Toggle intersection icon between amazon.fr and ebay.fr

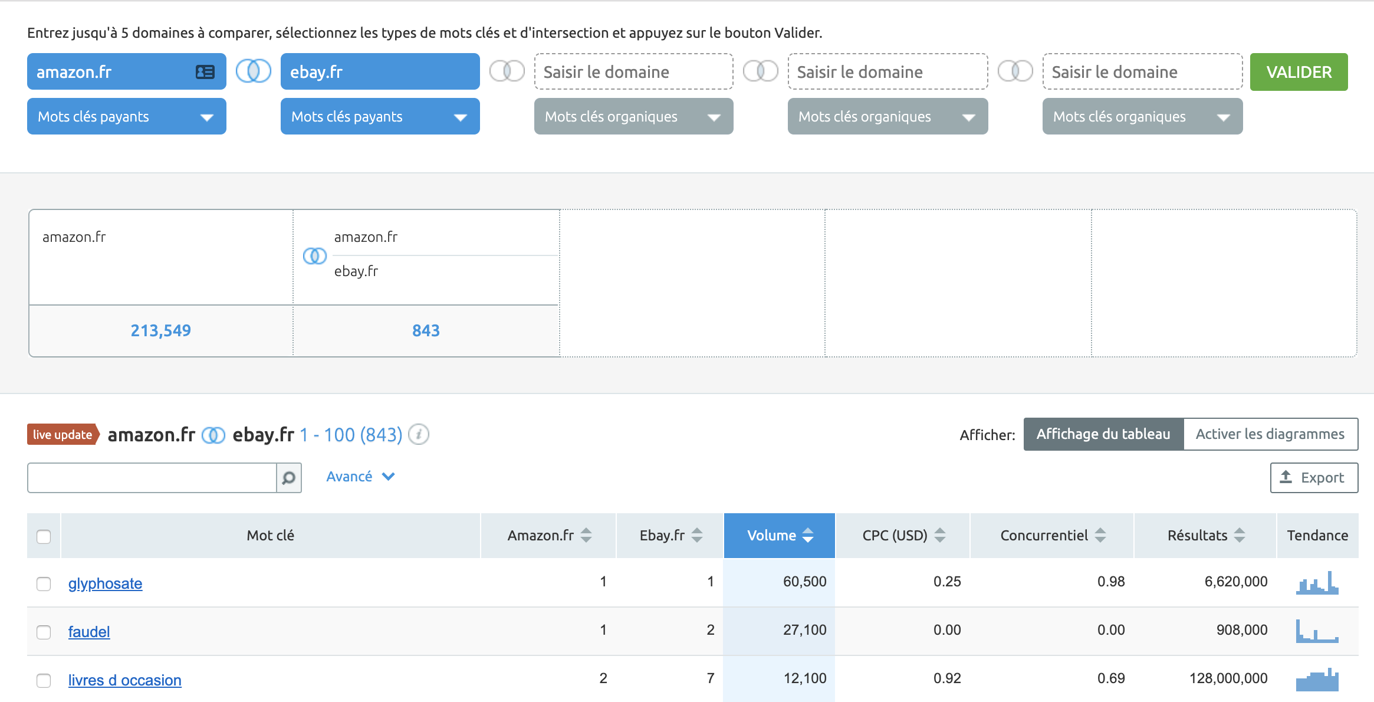tap(254, 71)
